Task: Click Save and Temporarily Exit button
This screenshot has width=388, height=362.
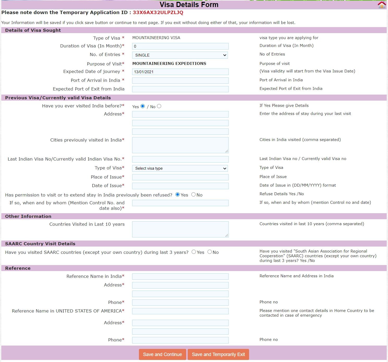Action: (x=218, y=354)
